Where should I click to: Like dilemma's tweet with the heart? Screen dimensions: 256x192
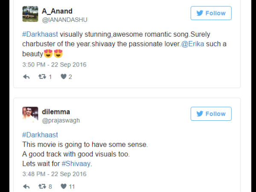(63, 186)
